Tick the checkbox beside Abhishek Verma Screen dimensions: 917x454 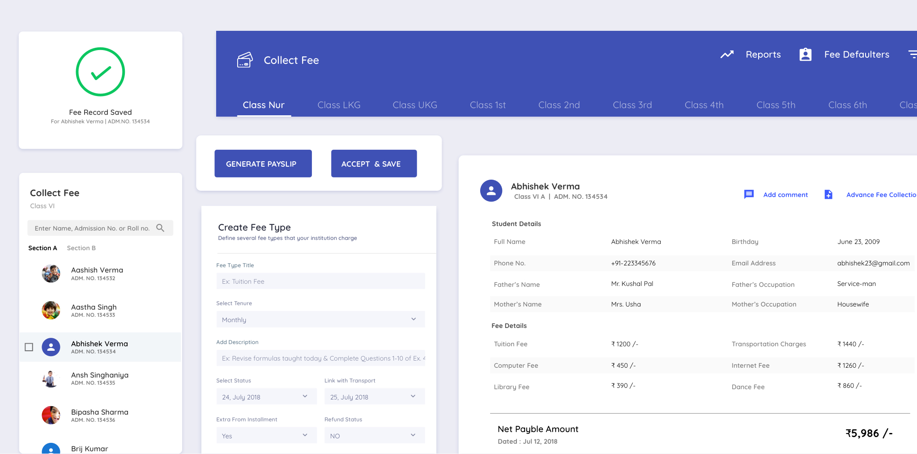point(29,347)
